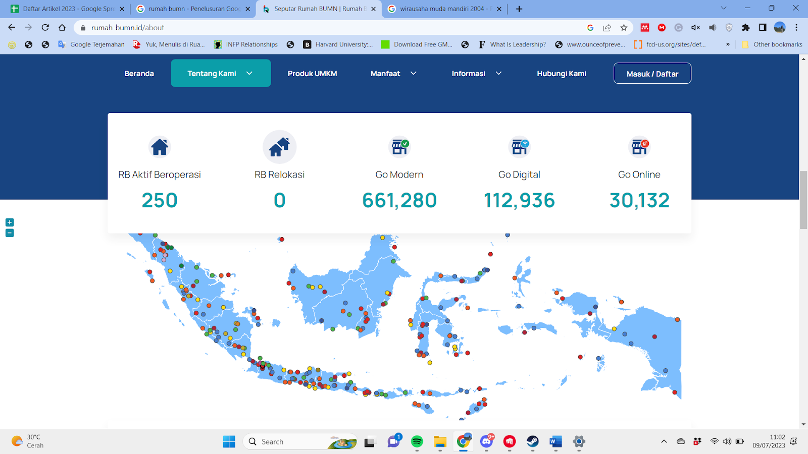
Task: Open the Hubungi Kami link
Action: [x=562, y=74]
